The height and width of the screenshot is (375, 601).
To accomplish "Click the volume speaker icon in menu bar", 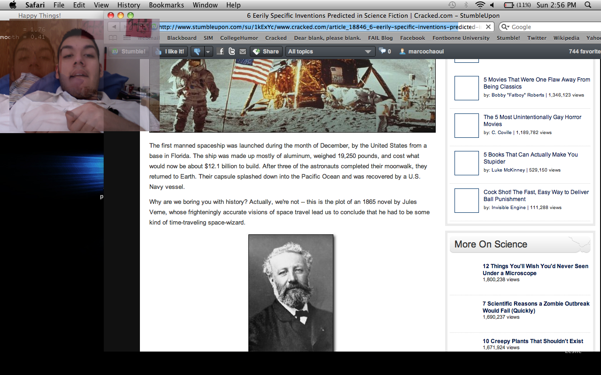I will coord(492,5).
